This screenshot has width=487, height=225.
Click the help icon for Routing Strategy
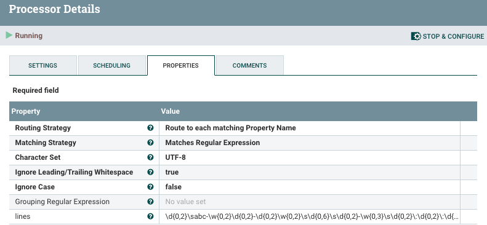(x=150, y=128)
